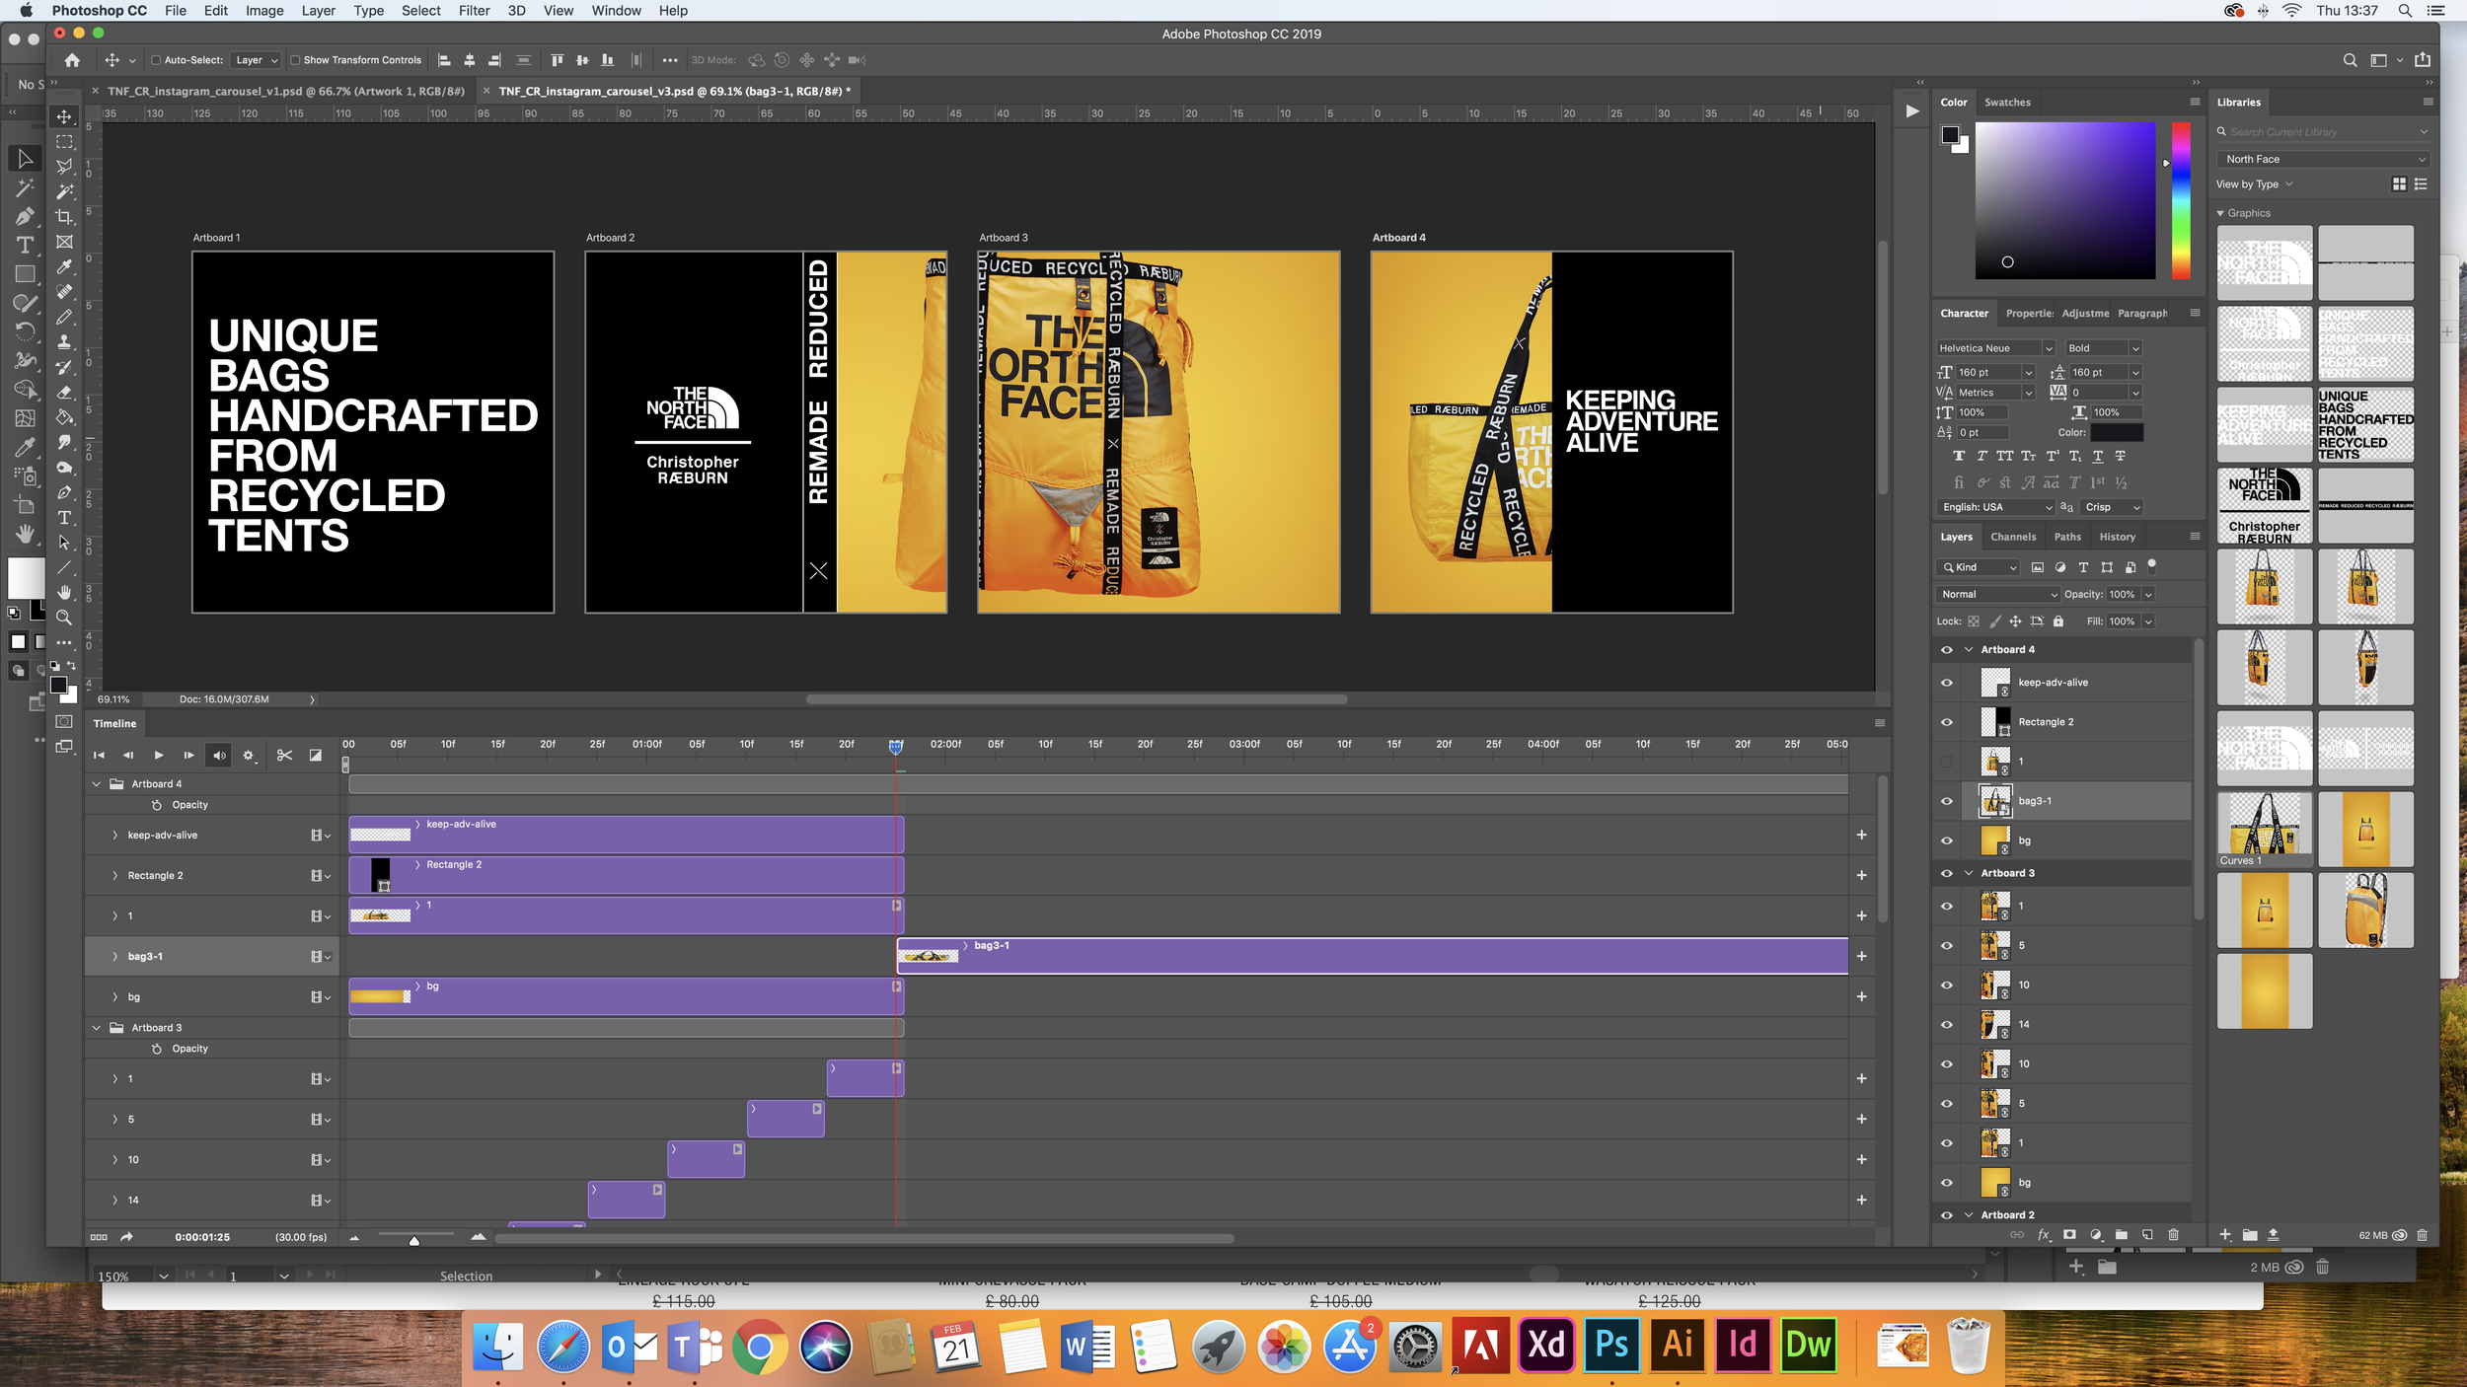Collapse the Artboard 4 layer group
Image resolution: width=2467 pixels, height=1387 pixels.
1969,650
